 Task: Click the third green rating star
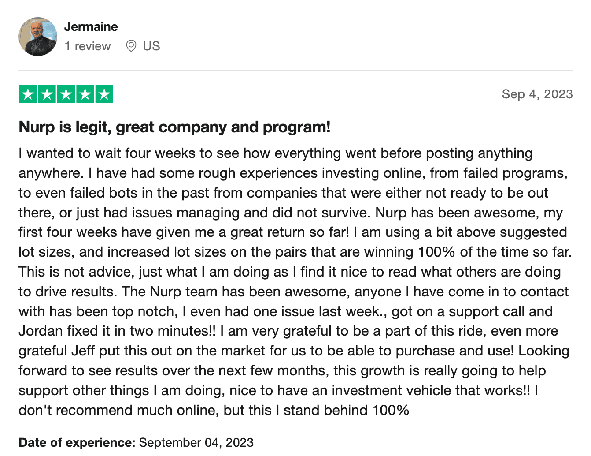point(66,94)
